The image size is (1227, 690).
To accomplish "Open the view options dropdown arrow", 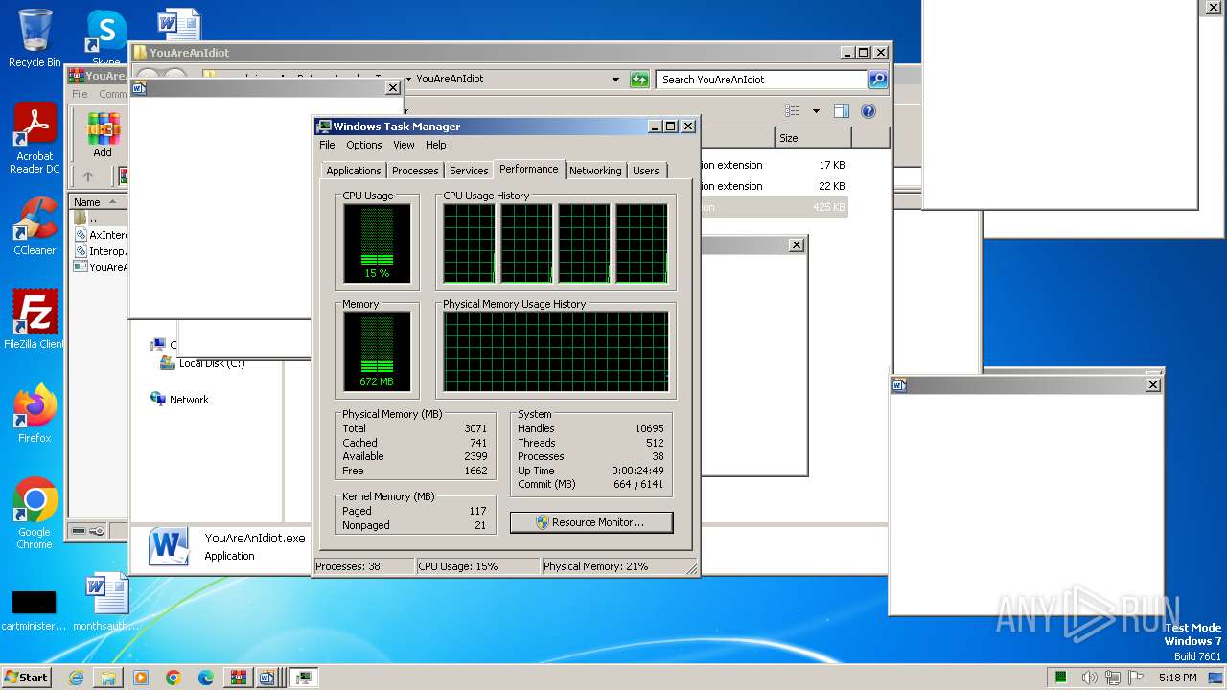I will [816, 111].
